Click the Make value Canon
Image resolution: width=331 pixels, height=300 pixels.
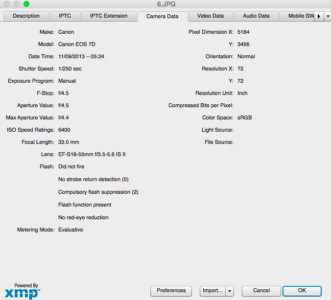pos(66,32)
